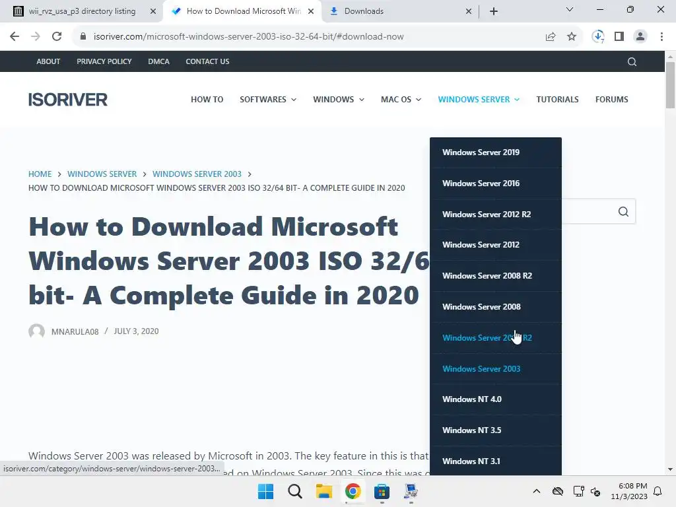The height and width of the screenshot is (507, 676).
Task: Open the MNARULA08 author link
Action: 75,331
